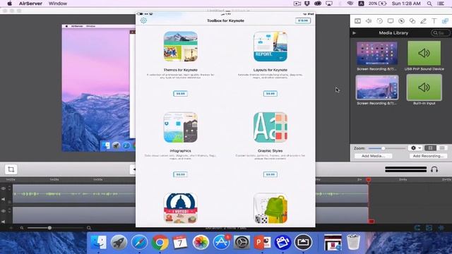The height and width of the screenshot is (254, 452).
Task: Open the Layouts for Keynote app icon
Action: click(x=270, y=47)
